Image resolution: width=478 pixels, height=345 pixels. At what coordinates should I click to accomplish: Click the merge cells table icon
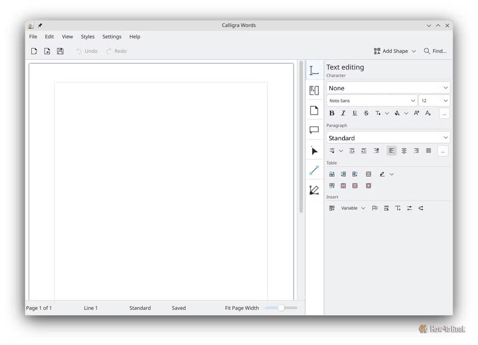pyautogui.click(x=368, y=174)
